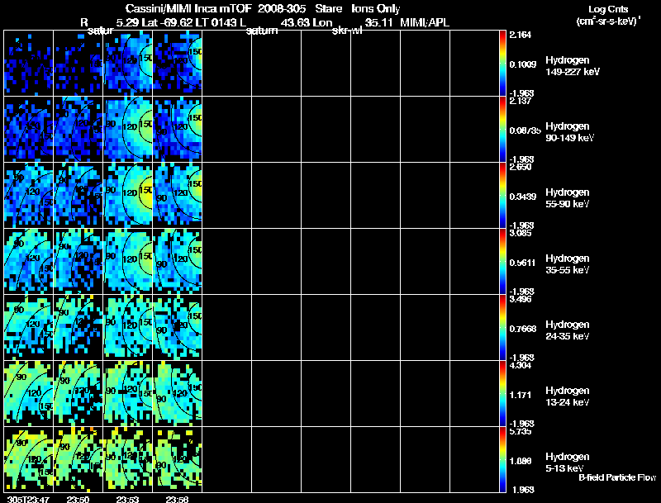Click the '23:56' time label

pos(177,500)
